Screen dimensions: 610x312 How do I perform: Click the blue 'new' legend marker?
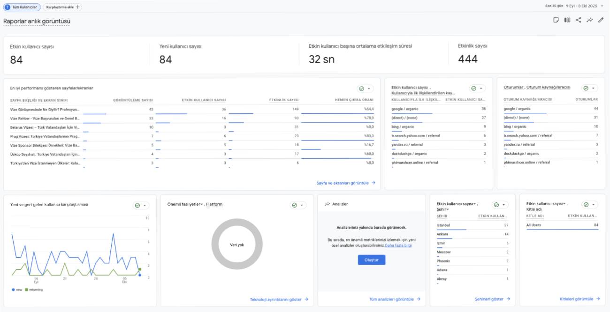(13, 290)
